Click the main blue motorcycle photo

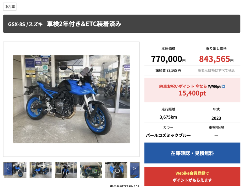[x=71, y=99]
